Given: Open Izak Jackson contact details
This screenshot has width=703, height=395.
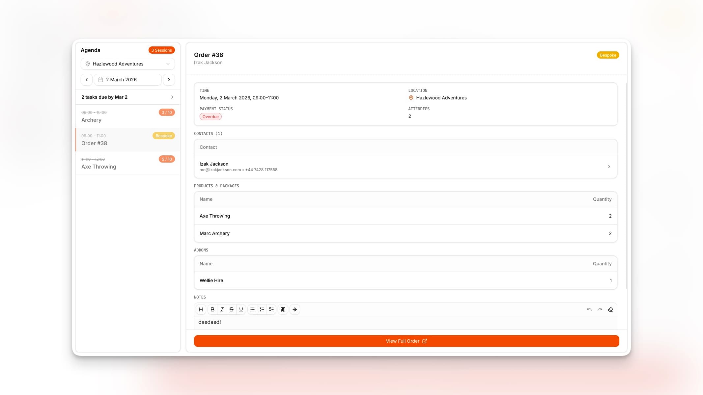Looking at the screenshot, I should [x=405, y=167].
